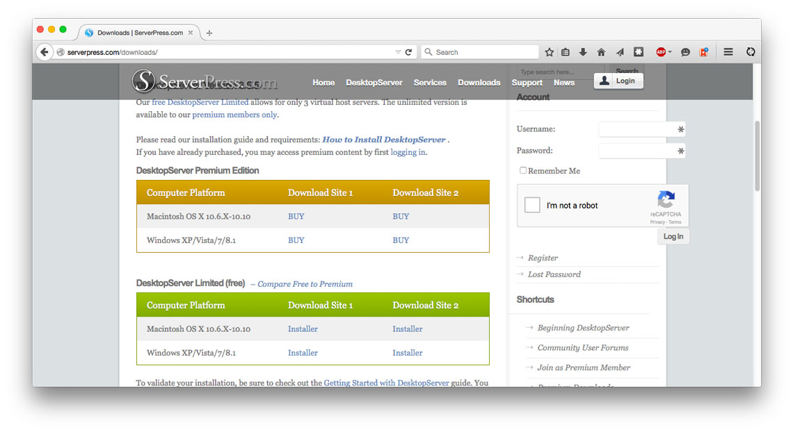Viewport: 793px width, 432px height.
Task: Expand the Adblock Plus dropdown arrow
Action: [x=670, y=52]
